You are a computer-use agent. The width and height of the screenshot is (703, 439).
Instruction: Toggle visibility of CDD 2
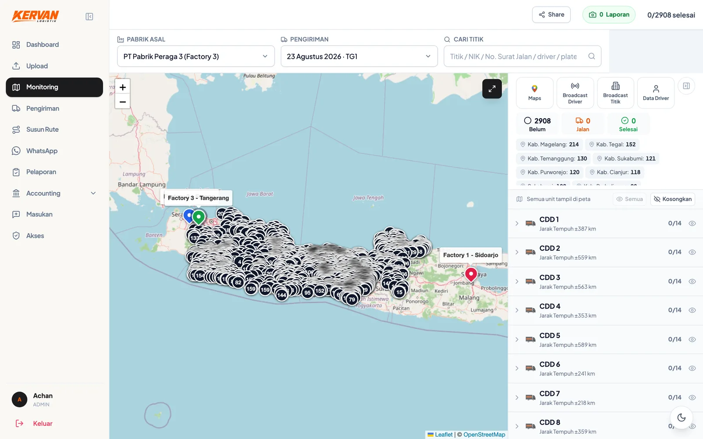pyautogui.click(x=692, y=252)
